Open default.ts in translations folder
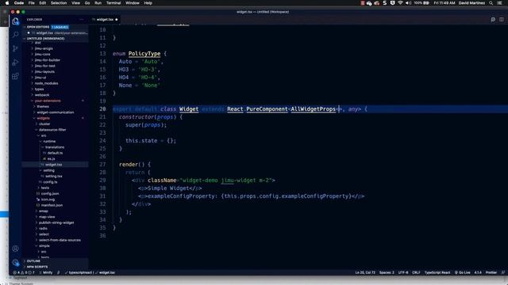This screenshot has width=508, height=285. 55,153
